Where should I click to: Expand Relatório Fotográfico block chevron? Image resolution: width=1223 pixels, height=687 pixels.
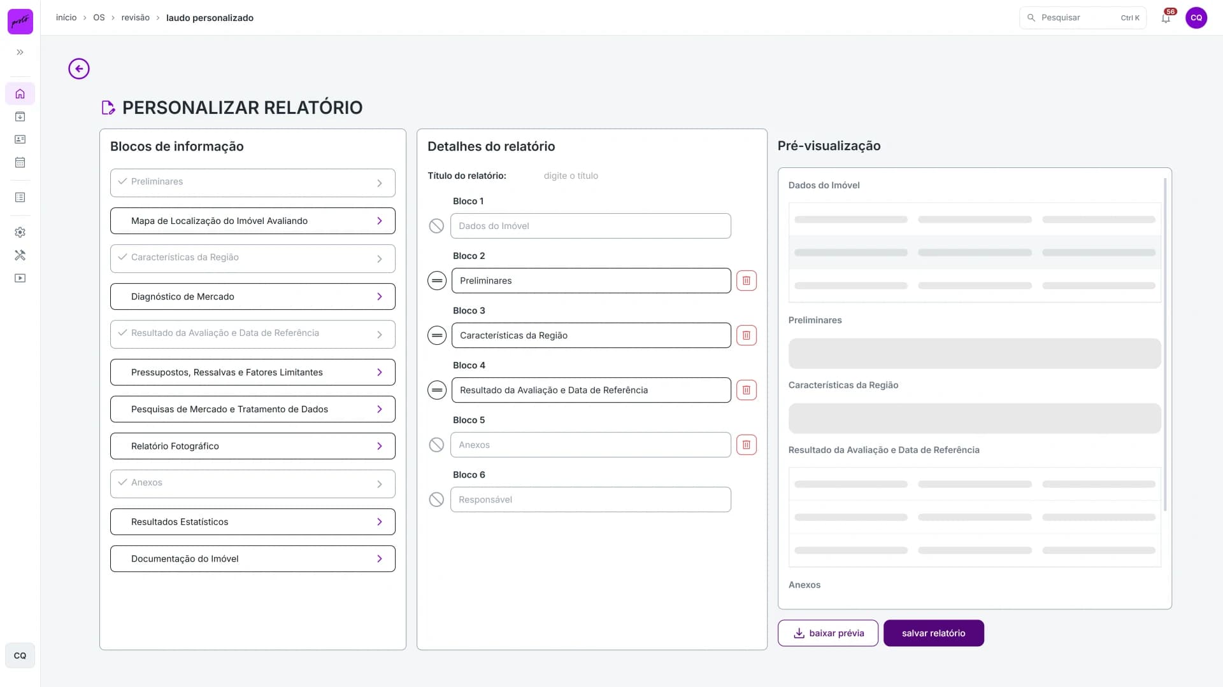(x=380, y=446)
